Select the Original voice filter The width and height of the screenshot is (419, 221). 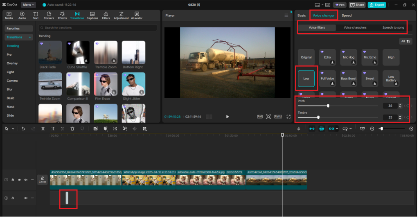[x=306, y=57]
